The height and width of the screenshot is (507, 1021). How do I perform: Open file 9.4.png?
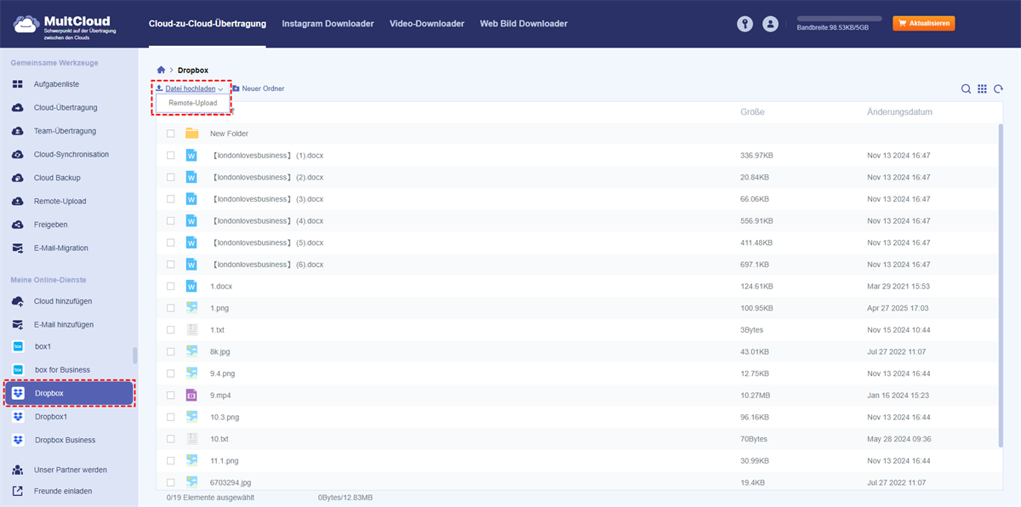click(222, 373)
